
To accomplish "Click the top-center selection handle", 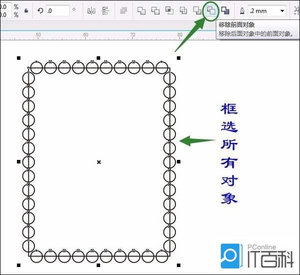I will [98, 58].
